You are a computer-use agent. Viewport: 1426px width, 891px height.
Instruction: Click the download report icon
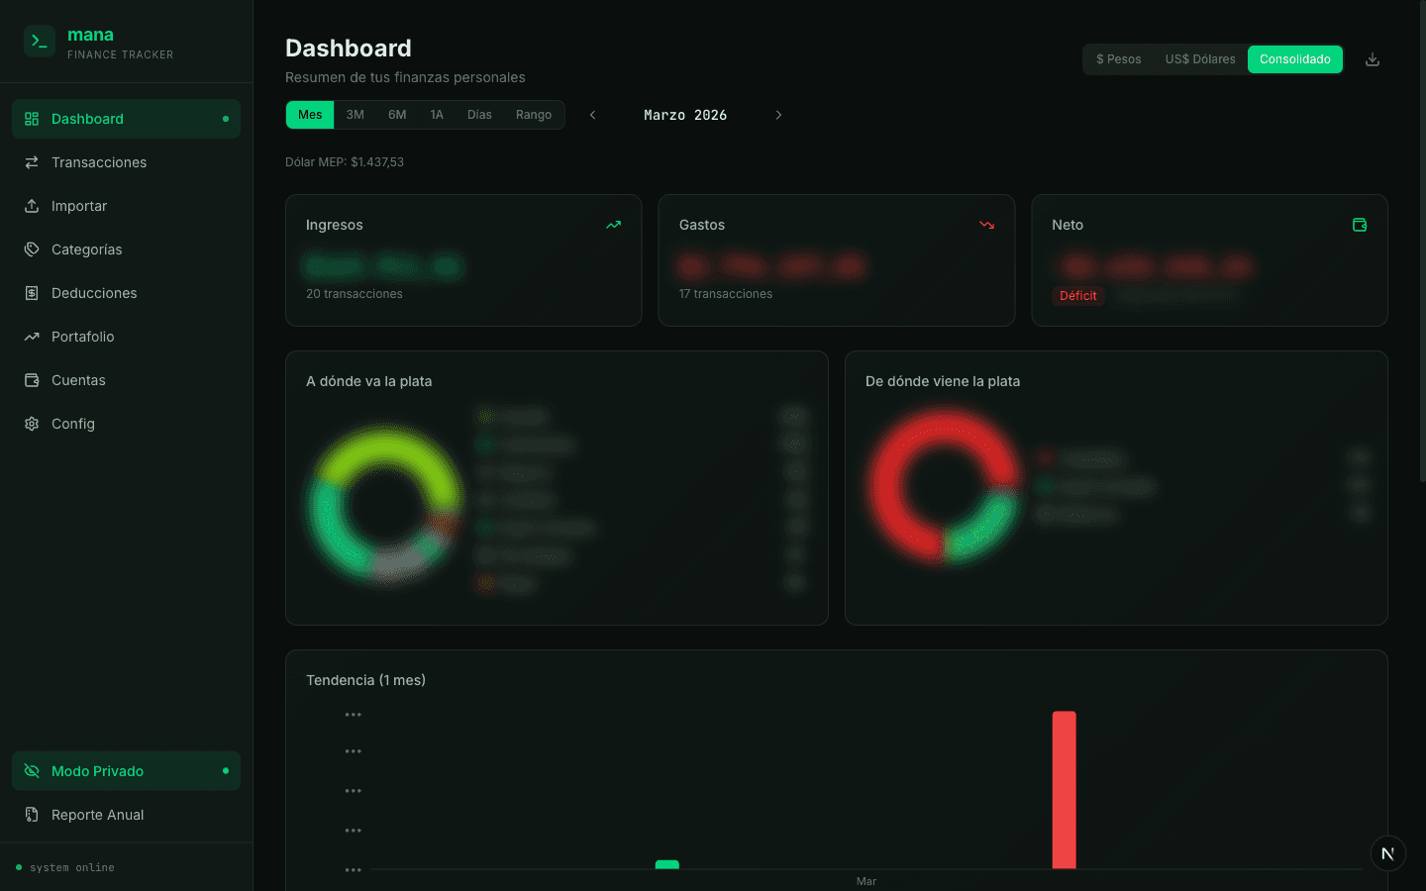point(1372,58)
